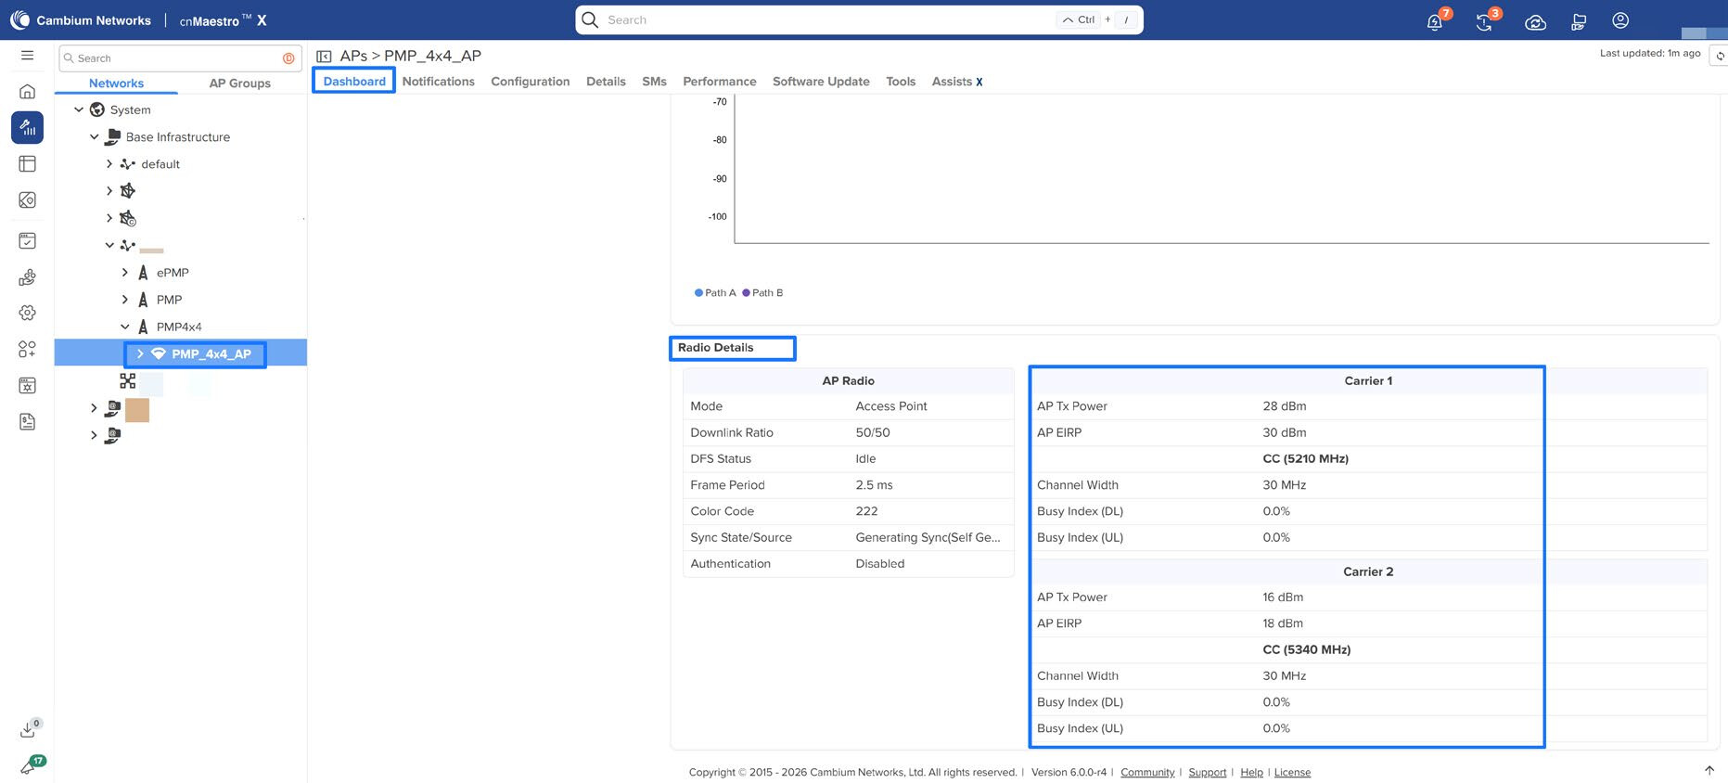Expand the ePMP tower group
This screenshot has width=1728, height=783.
[x=125, y=273]
